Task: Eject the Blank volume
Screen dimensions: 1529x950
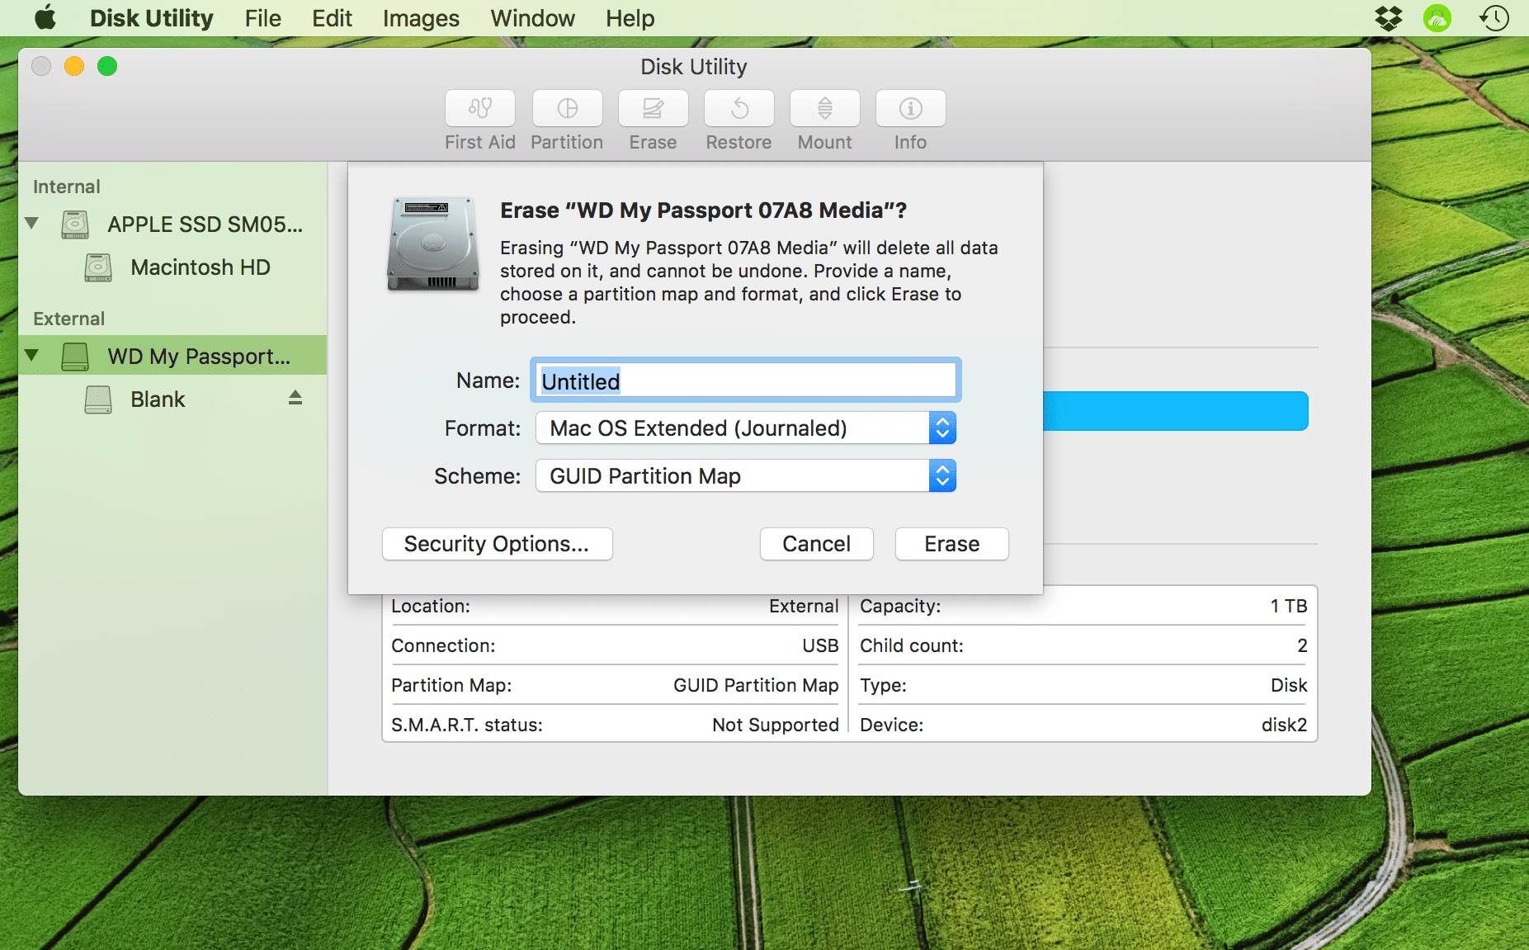Action: pyautogui.click(x=295, y=399)
